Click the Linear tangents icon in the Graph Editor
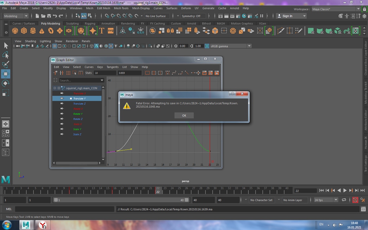This screenshot has width=368, height=230. [187, 73]
